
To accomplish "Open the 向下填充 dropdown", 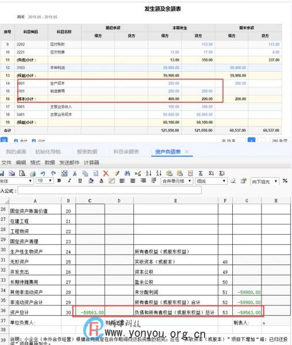I will (x=265, y=182).
